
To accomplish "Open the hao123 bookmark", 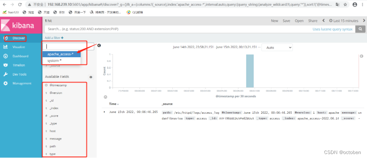I will (x=10, y=12).
